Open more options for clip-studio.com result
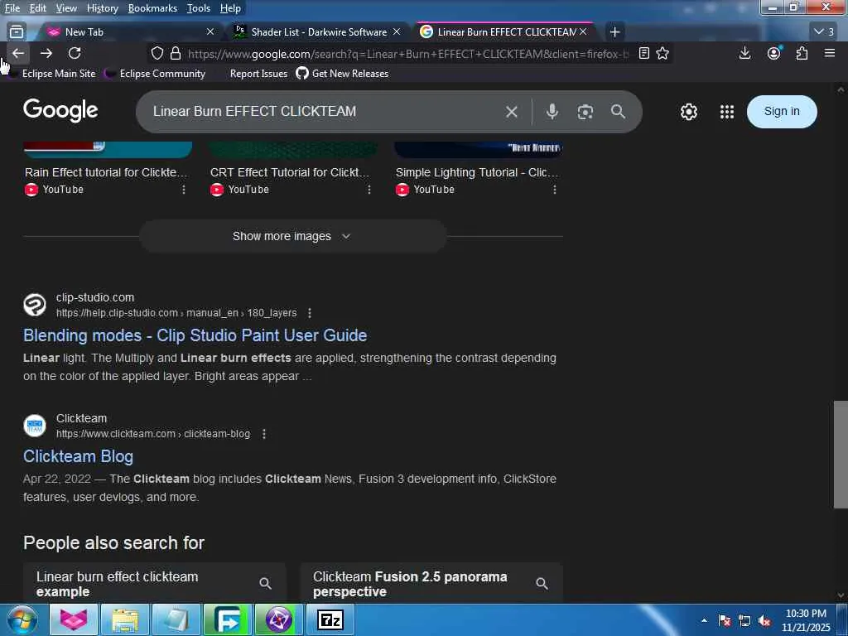 310,312
